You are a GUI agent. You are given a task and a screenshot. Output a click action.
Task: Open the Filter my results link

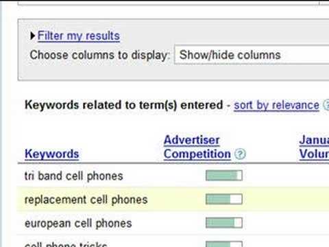(79, 36)
